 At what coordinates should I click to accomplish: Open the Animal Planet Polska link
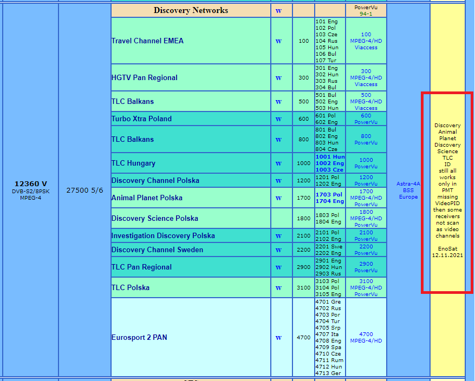pos(147,198)
